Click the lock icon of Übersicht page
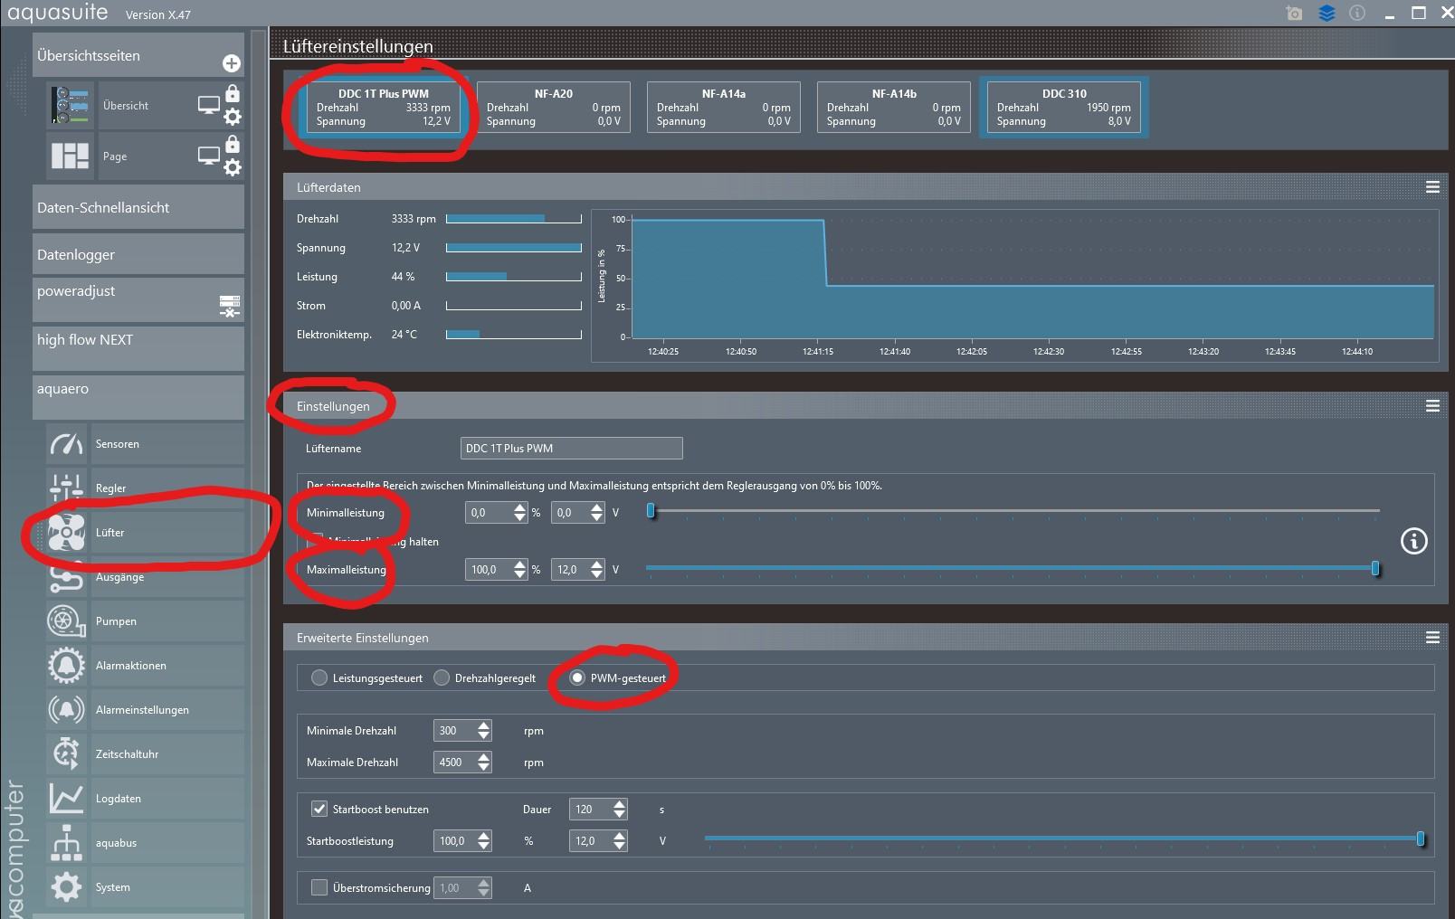This screenshot has height=919, width=1455. [x=233, y=93]
